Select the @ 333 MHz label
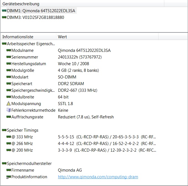The image size is (188, 186). [22, 137]
